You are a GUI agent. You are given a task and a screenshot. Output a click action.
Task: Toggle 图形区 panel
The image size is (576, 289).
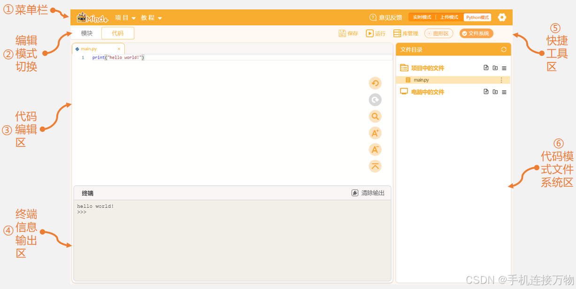(x=439, y=33)
